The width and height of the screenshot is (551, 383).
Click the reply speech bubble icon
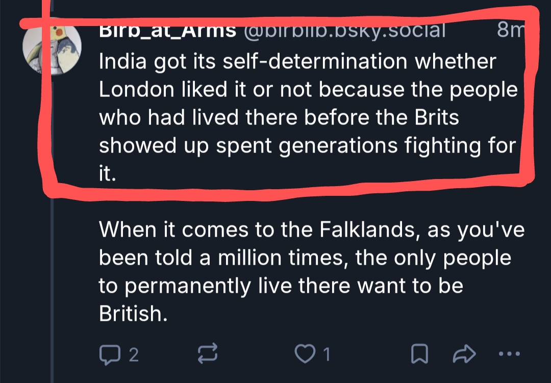coord(108,353)
